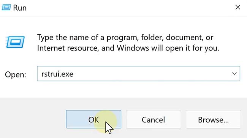This screenshot has width=247, height=138.
Task: Dismiss the dialog with the Cancel button
Action: (154, 119)
